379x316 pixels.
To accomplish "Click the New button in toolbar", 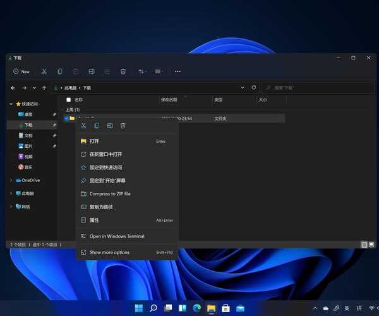I will click(x=21, y=71).
